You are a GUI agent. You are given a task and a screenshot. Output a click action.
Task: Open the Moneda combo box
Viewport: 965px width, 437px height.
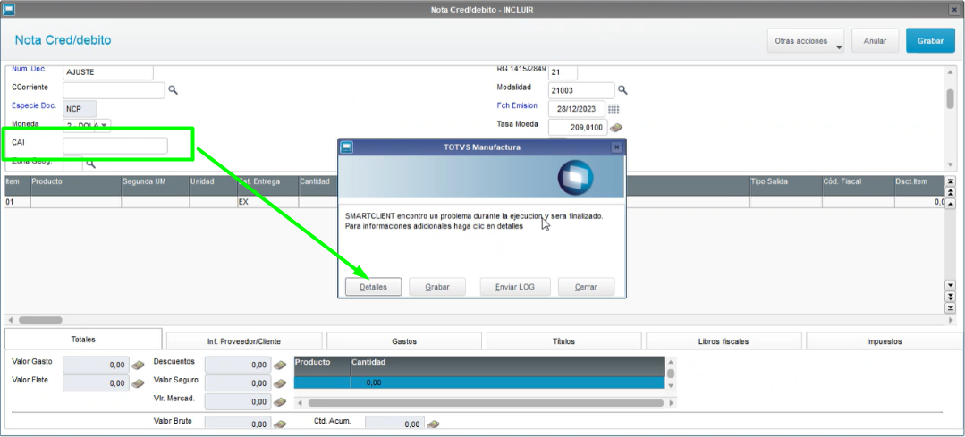87,126
